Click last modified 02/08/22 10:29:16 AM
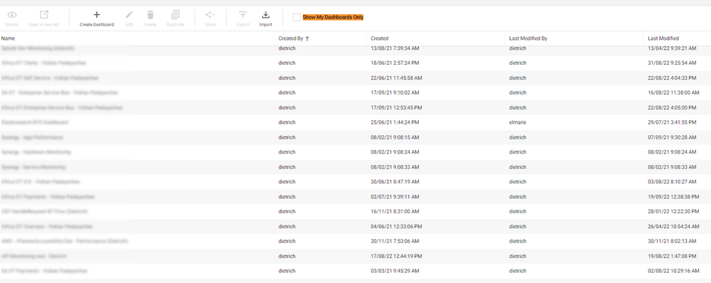The height and width of the screenshot is (283, 711). coord(673,271)
